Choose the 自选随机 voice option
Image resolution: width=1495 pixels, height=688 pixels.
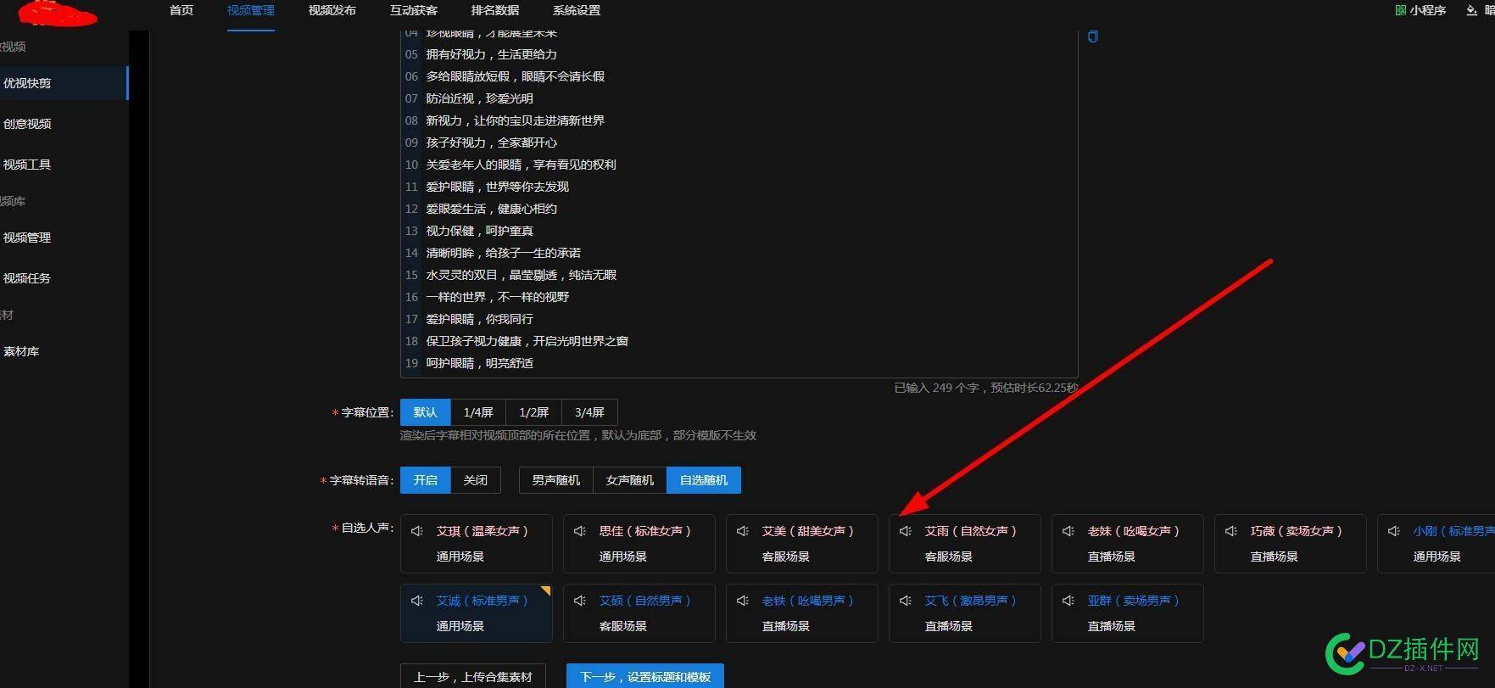click(704, 480)
